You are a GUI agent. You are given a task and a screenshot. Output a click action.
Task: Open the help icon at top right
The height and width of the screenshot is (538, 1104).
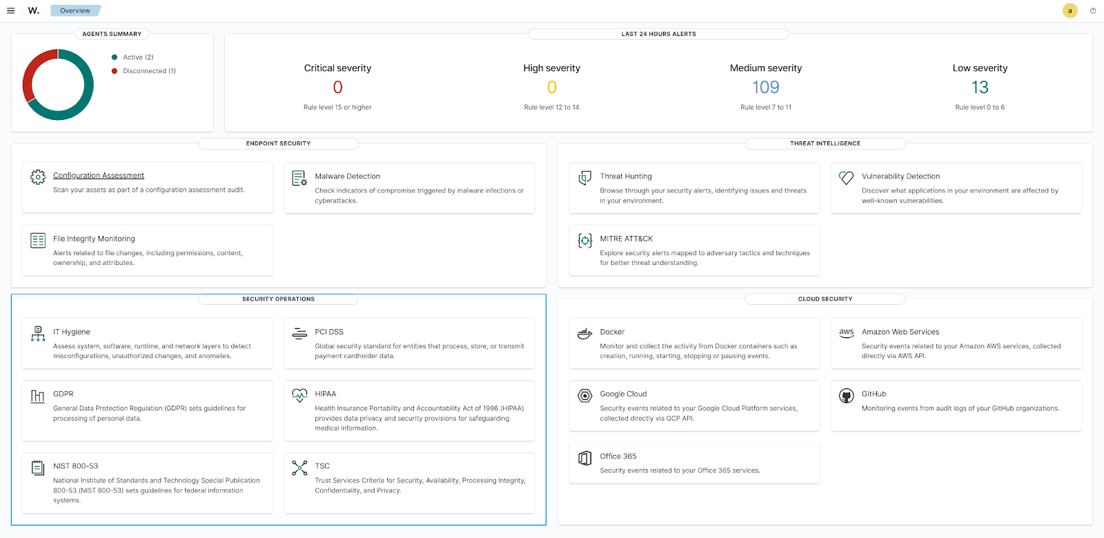point(1092,10)
